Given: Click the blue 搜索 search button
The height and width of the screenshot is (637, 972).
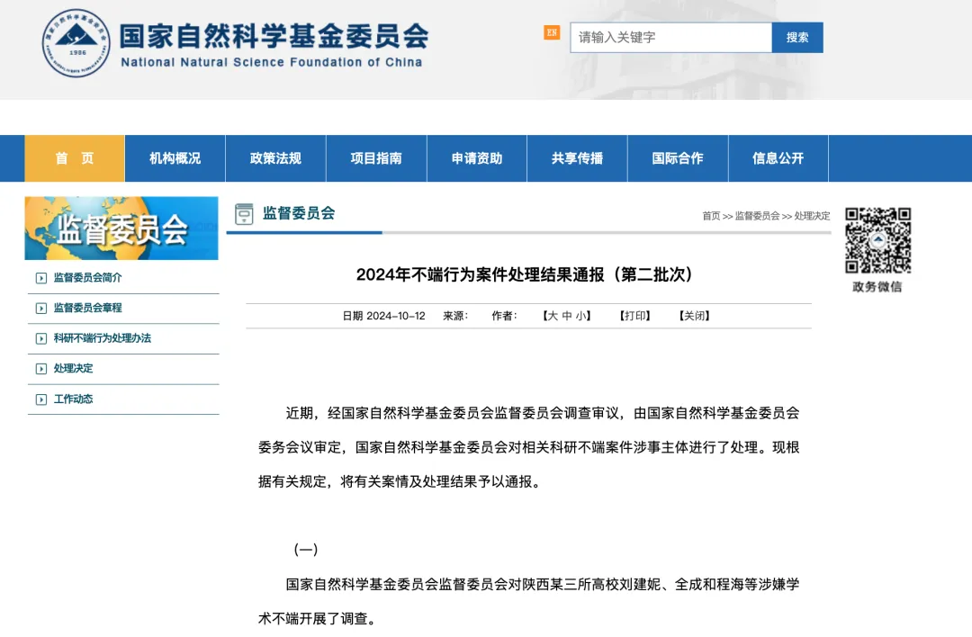Looking at the screenshot, I should (x=797, y=38).
